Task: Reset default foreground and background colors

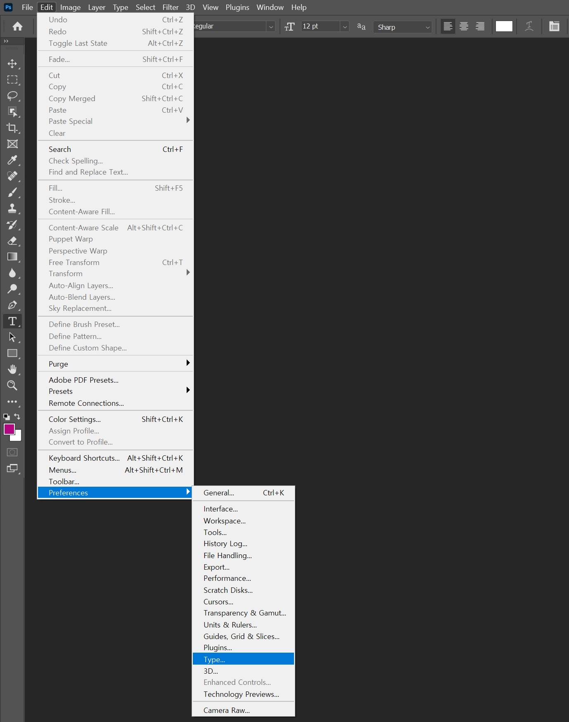Action: [7, 417]
